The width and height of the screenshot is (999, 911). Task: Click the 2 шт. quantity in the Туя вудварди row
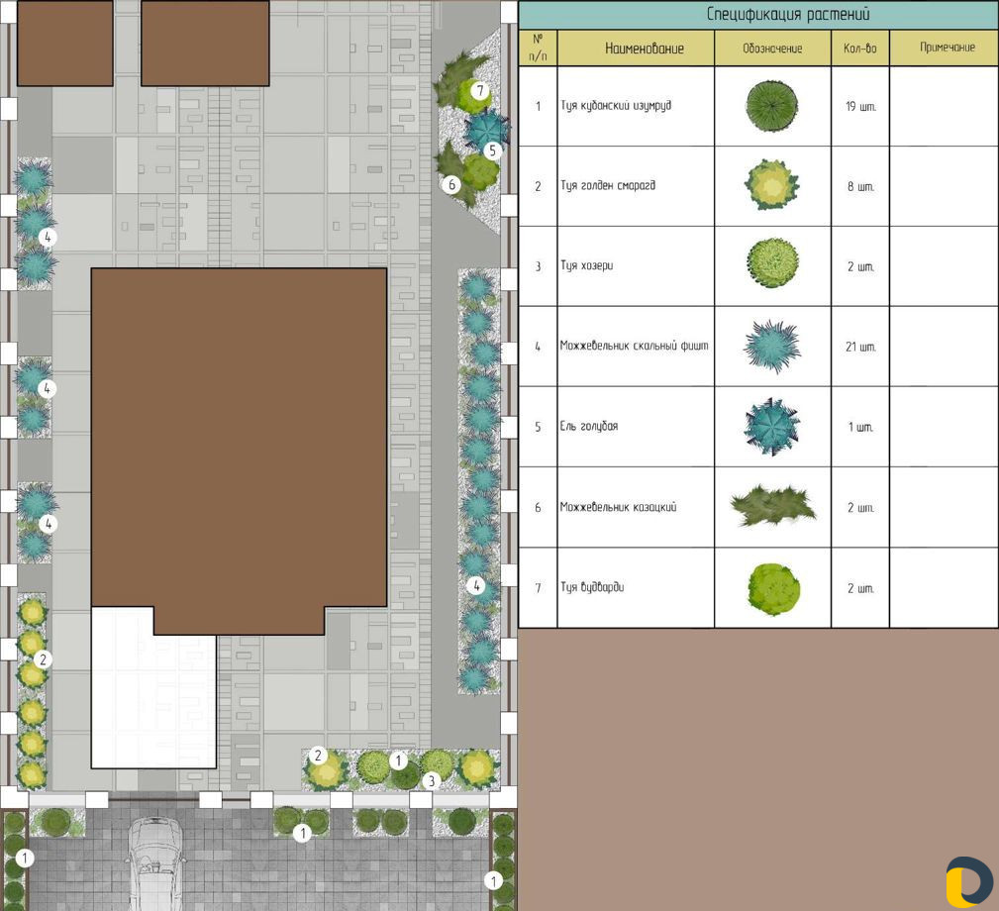tap(860, 588)
